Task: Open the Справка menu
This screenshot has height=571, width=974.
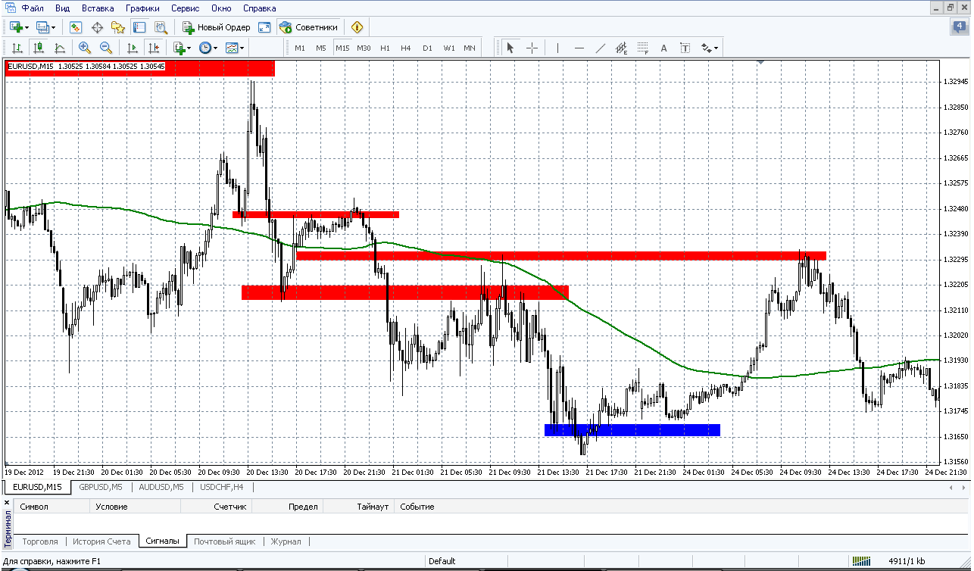Action: click(260, 8)
